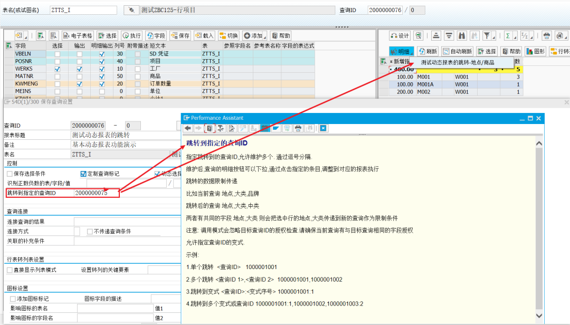Open the sum Σ dropdown arrow

click(x=515, y=37)
